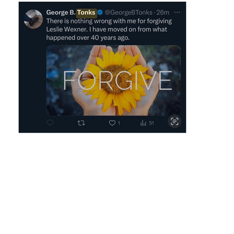This screenshot has width=234, height=234.
Task: Open George B. Tonks profile avatar
Action: [33, 19]
